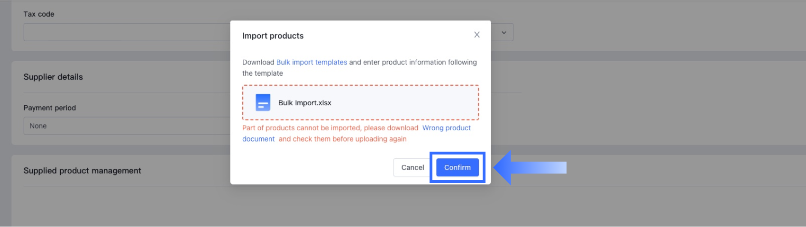The width and height of the screenshot is (806, 227).
Task: Click the Import products dialog title
Action: (273, 36)
